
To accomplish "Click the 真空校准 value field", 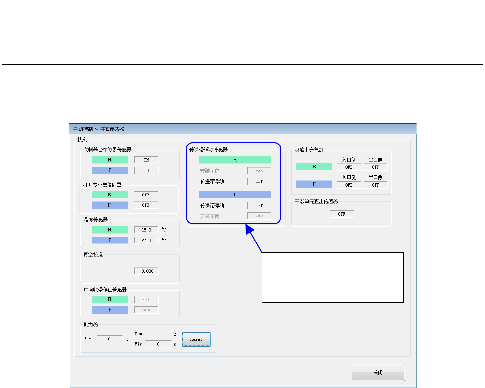I will tap(146, 271).
